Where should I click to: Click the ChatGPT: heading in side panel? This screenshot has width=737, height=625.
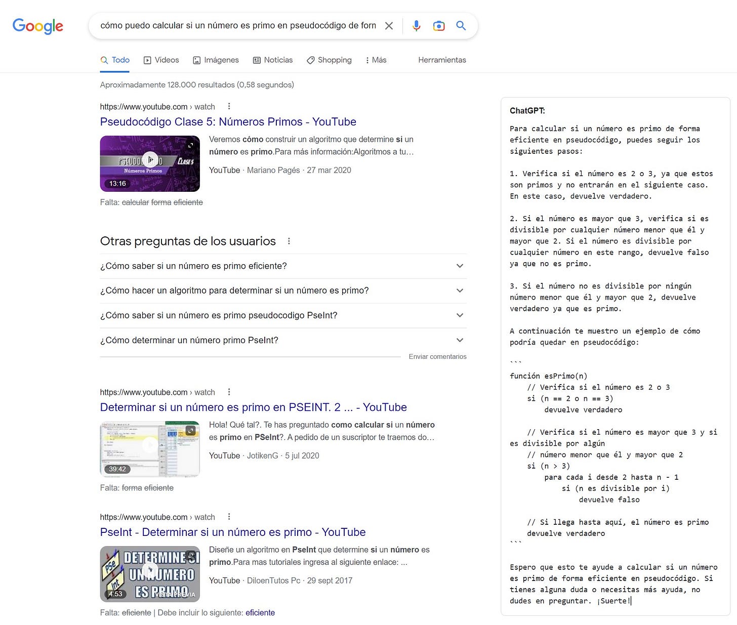pyautogui.click(x=527, y=111)
